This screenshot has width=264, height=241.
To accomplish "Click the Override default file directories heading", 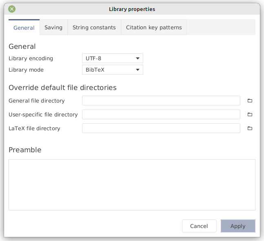I will [62, 88].
